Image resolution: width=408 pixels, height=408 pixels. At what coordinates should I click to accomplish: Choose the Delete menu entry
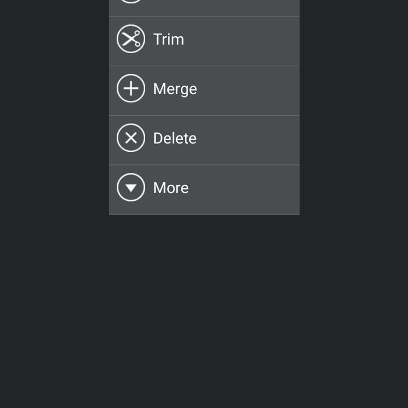click(x=204, y=140)
